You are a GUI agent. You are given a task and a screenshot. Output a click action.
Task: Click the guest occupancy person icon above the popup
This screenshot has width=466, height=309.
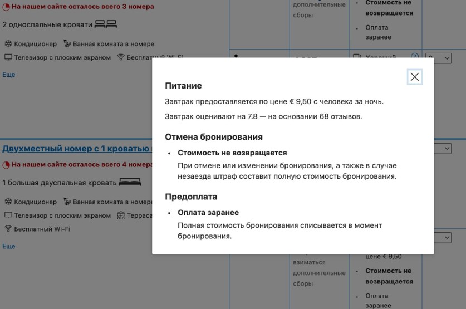coord(236,56)
